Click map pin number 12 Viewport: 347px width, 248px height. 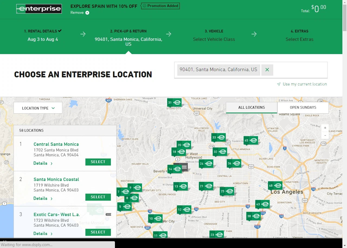(x=184, y=210)
